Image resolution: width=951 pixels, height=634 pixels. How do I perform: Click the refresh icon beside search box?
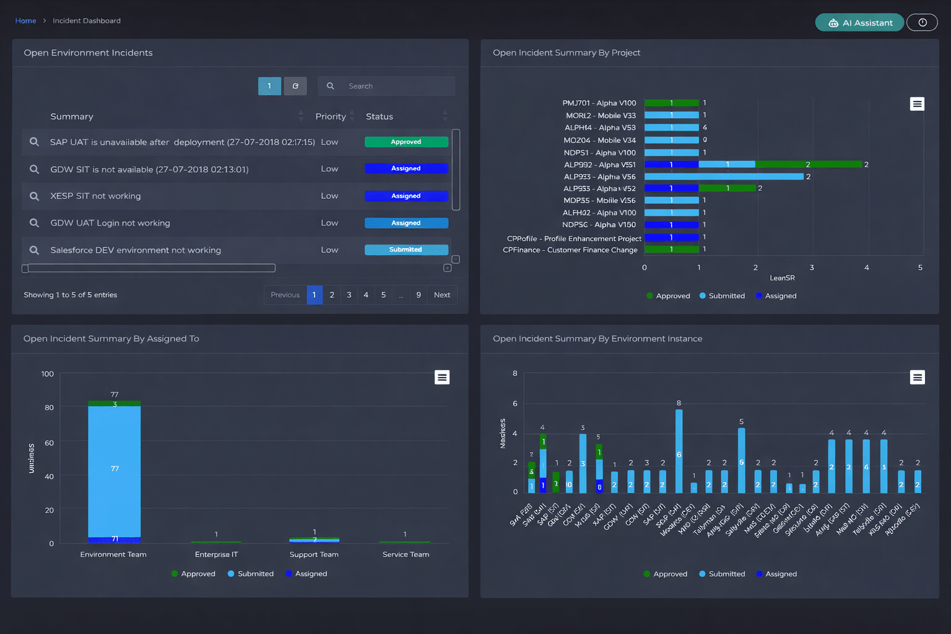click(295, 86)
